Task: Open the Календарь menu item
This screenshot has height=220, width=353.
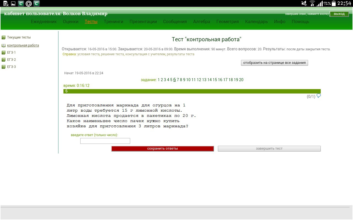Action: (x=256, y=21)
